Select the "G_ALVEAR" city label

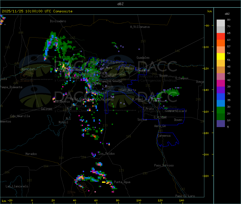click(160, 117)
